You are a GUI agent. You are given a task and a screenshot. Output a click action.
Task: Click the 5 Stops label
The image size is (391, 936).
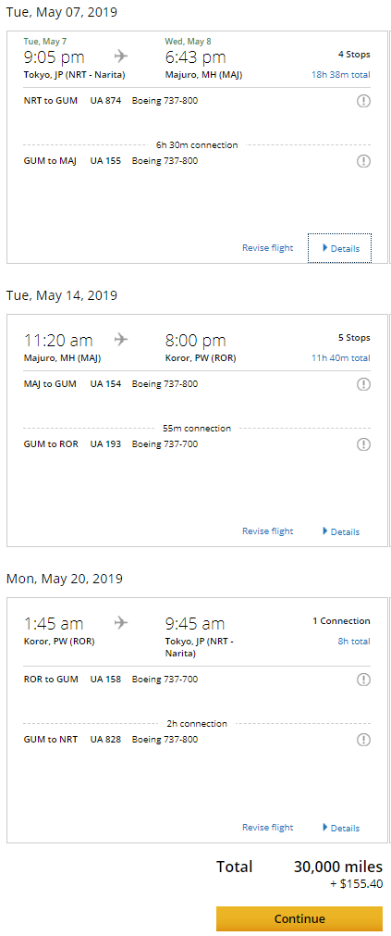[354, 338]
